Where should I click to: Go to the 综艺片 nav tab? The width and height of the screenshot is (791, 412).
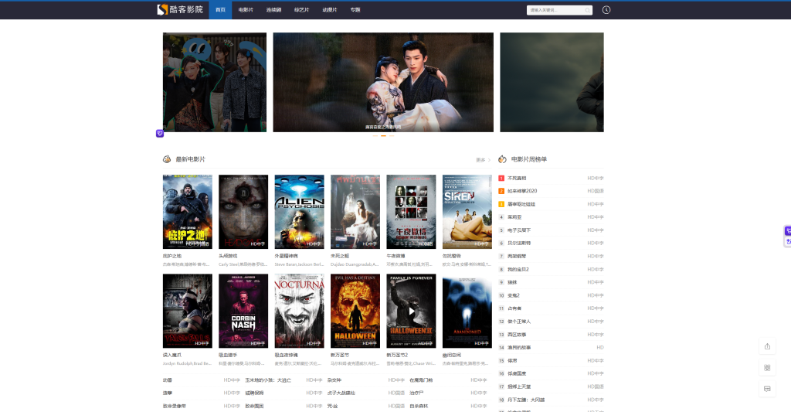(x=301, y=10)
